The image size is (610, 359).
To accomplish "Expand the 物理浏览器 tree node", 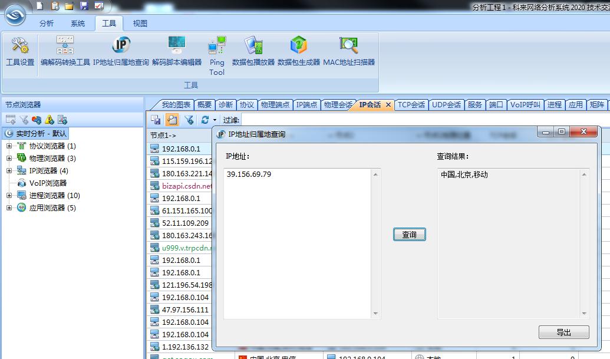I will [8, 158].
